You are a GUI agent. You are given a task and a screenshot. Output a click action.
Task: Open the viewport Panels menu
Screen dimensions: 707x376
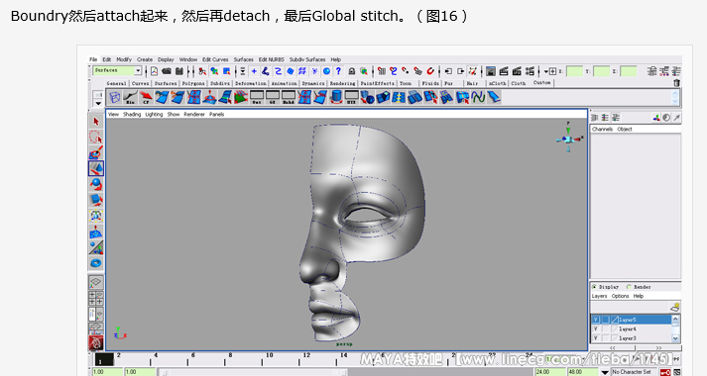217,114
